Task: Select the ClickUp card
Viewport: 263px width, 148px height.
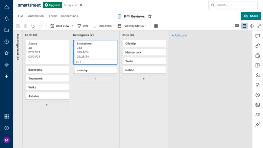Action: coord(144,43)
